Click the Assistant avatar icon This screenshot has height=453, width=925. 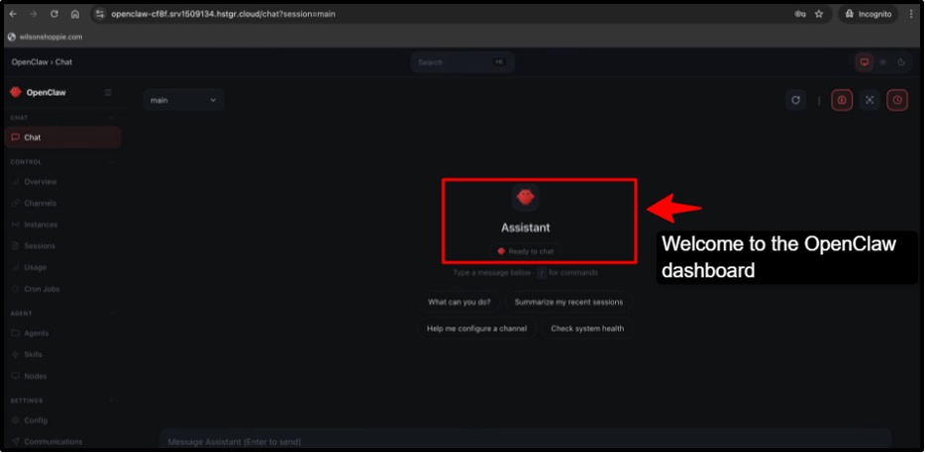525,198
